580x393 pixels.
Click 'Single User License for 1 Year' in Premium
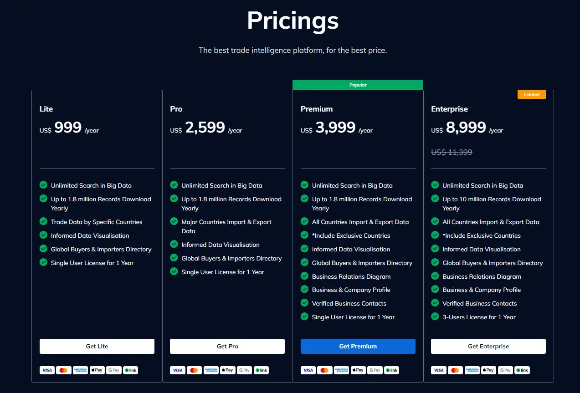tap(353, 317)
